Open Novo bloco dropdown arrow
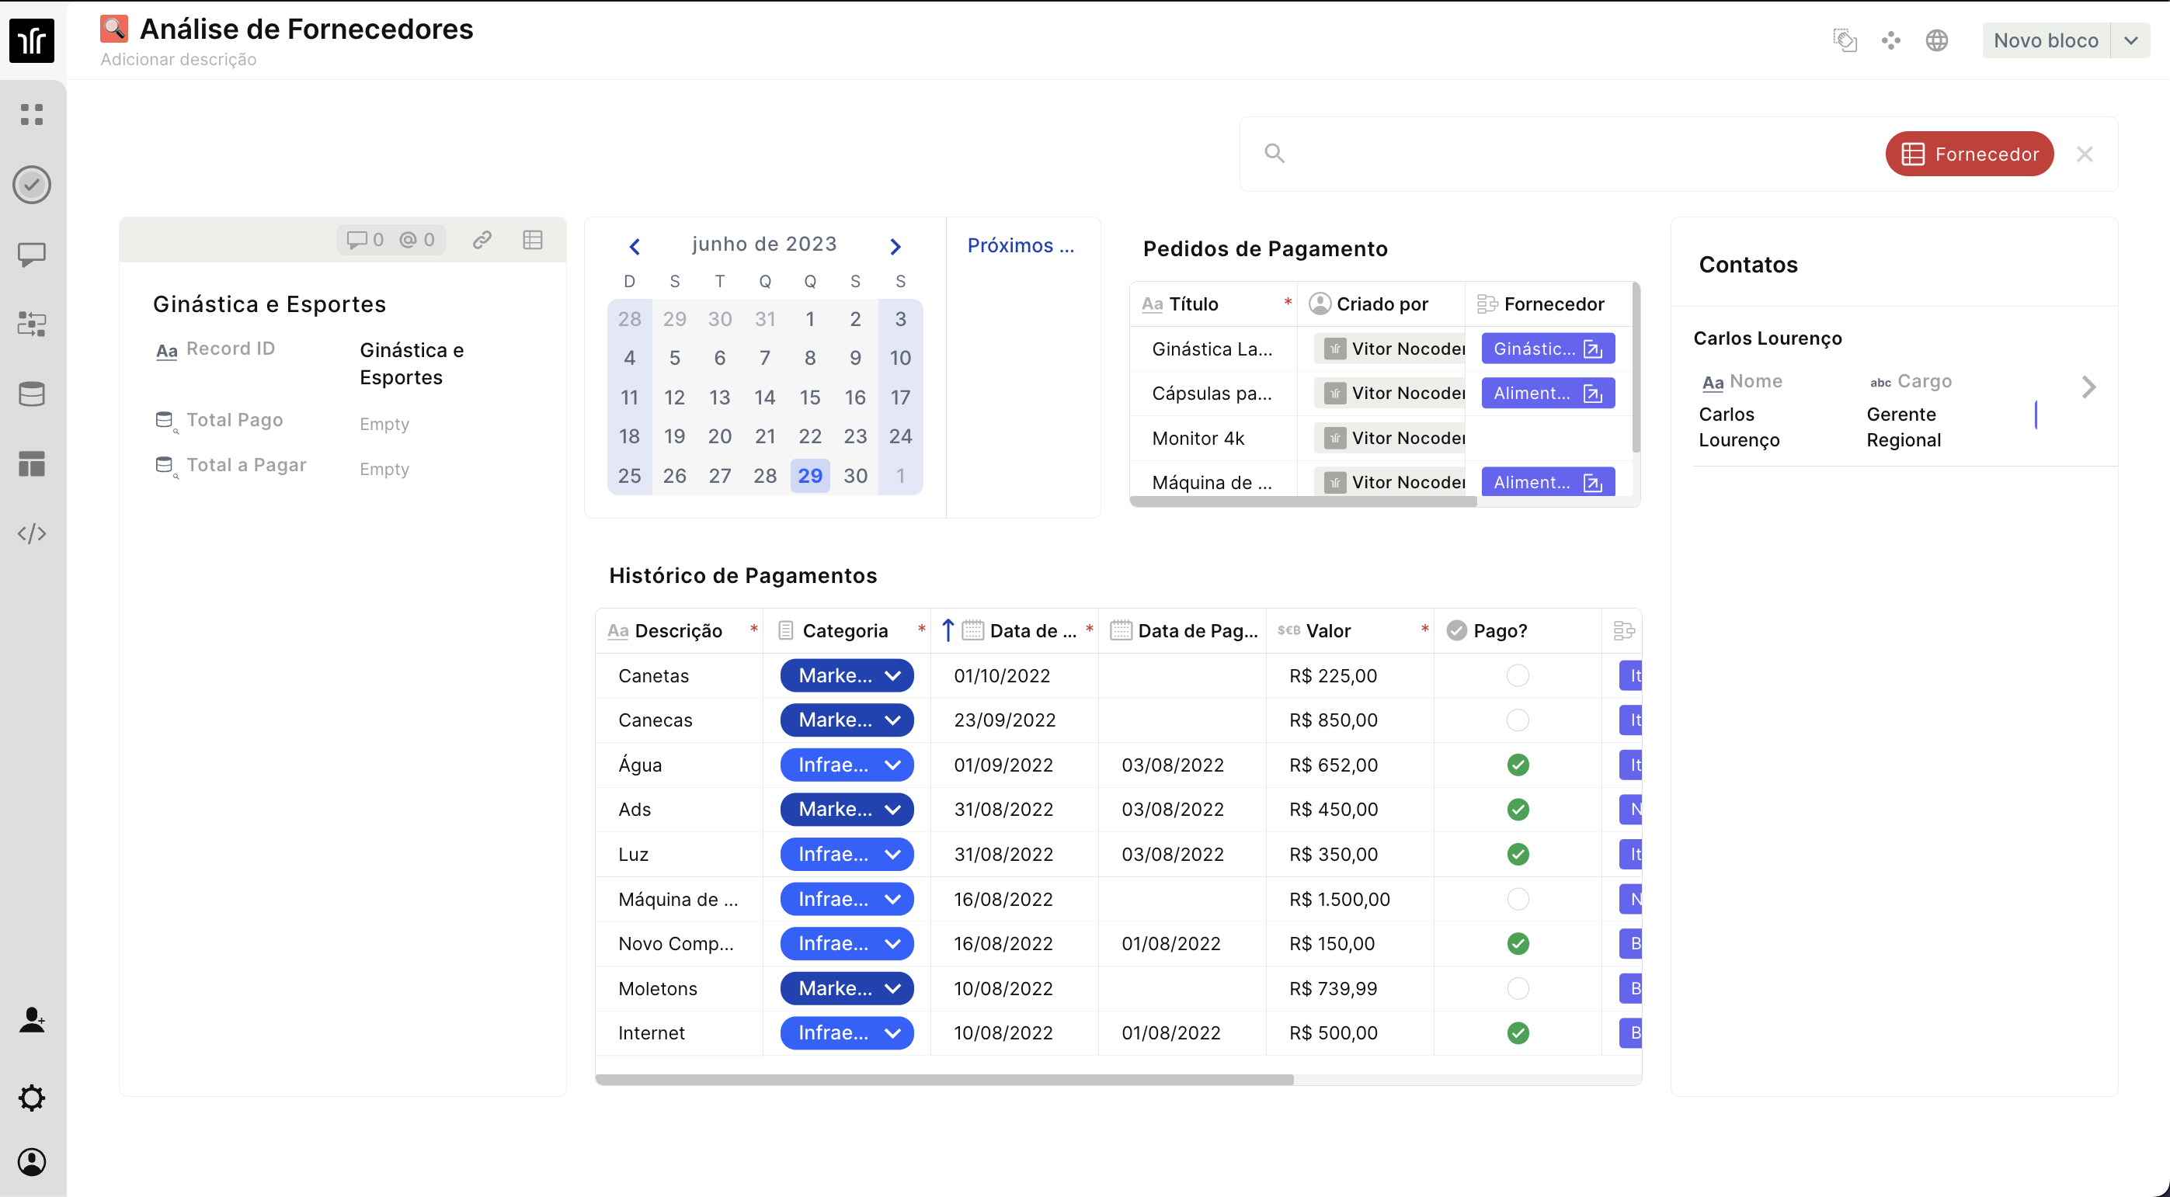Image resolution: width=2170 pixels, height=1197 pixels. click(2131, 40)
